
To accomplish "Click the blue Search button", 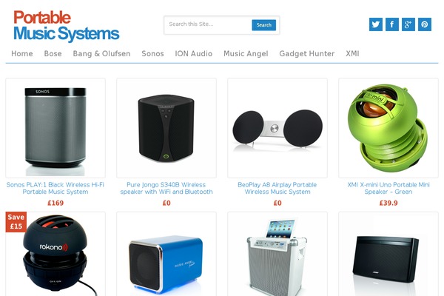I will point(264,25).
